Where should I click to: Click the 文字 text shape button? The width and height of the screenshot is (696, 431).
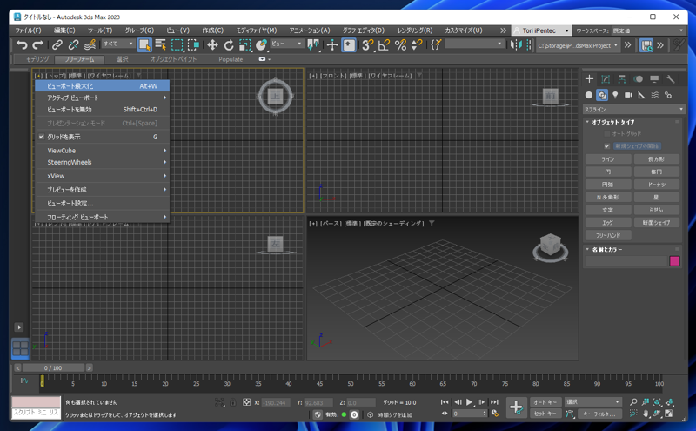pyautogui.click(x=607, y=210)
